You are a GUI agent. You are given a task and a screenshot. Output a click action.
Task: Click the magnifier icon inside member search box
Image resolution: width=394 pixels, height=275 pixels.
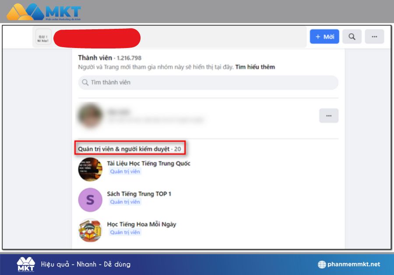(85, 82)
